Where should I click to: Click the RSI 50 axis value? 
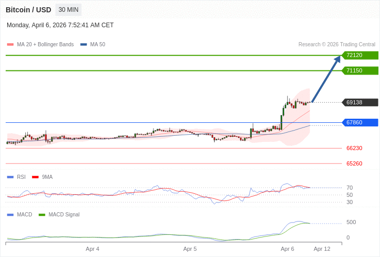350,195
